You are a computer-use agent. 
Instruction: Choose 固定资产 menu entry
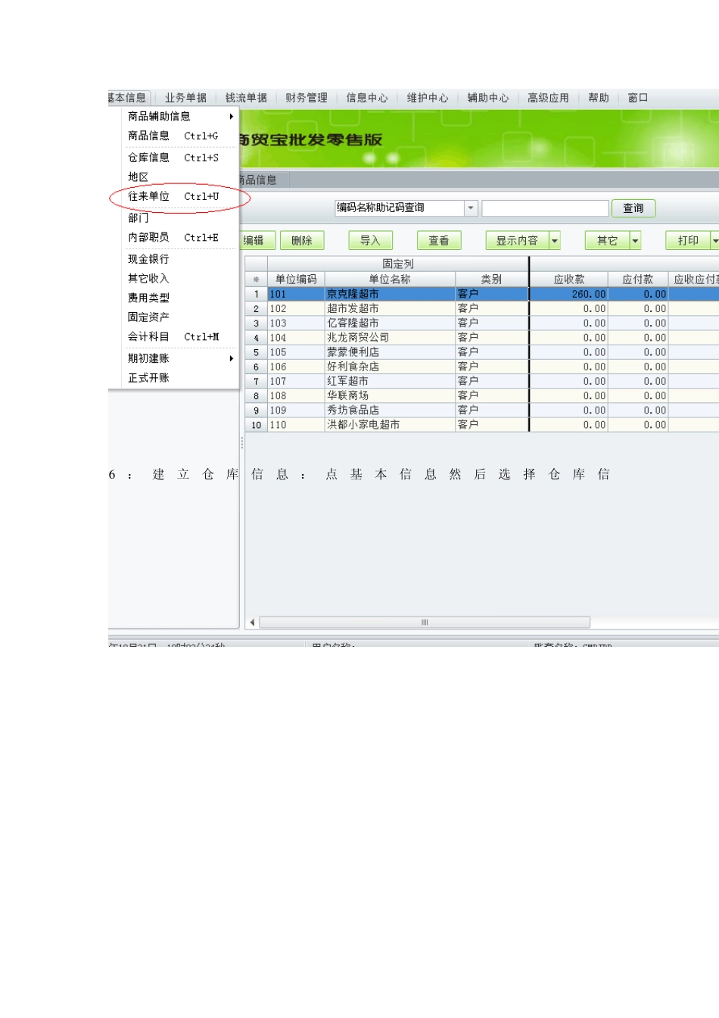point(180,317)
